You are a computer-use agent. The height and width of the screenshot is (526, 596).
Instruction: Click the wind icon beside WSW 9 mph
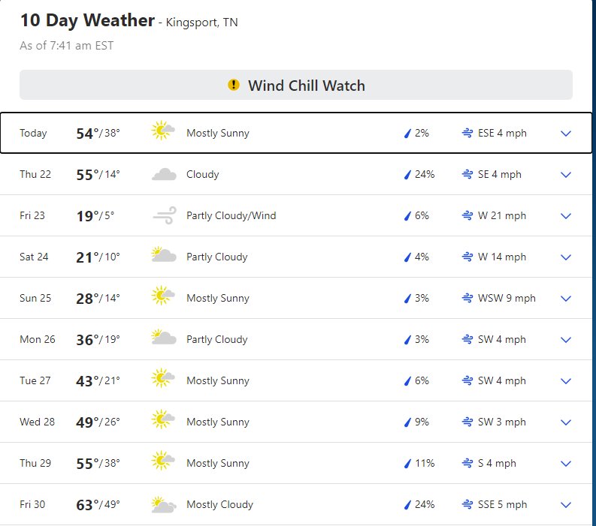[x=467, y=299]
